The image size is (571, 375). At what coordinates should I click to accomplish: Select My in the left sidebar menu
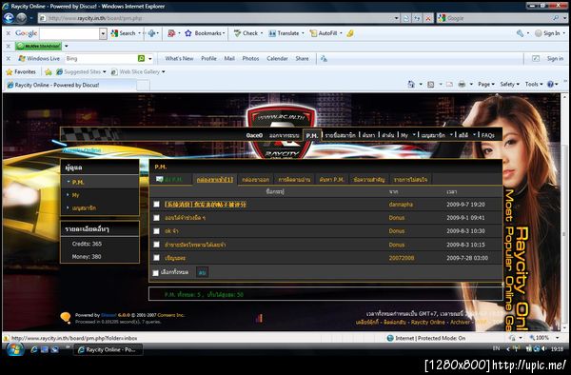[x=75, y=195]
